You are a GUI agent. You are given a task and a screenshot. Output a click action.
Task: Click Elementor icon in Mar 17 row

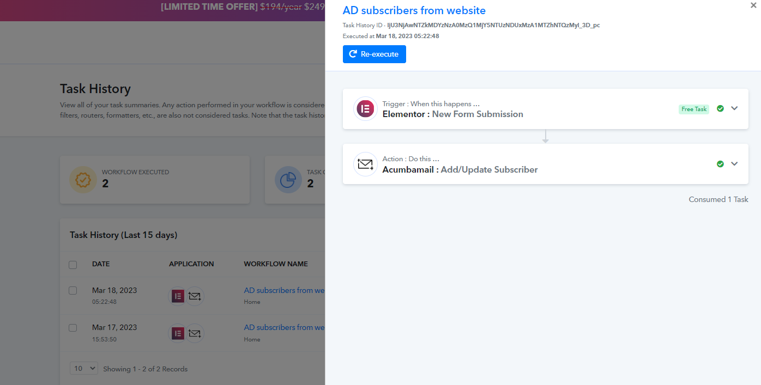(178, 333)
